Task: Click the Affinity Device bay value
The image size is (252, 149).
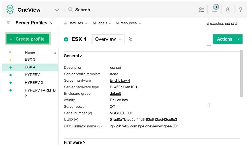Action: point(119,100)
